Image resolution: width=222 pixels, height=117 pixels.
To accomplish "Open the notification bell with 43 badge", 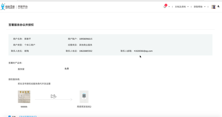I will coord(165,6).
